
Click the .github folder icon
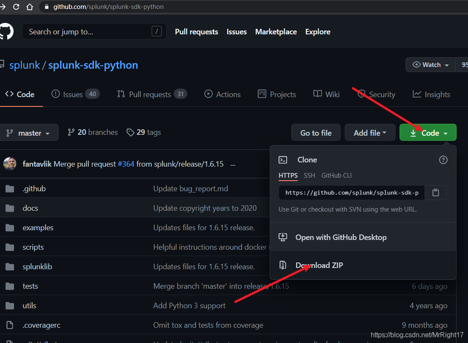pos(10,189)
